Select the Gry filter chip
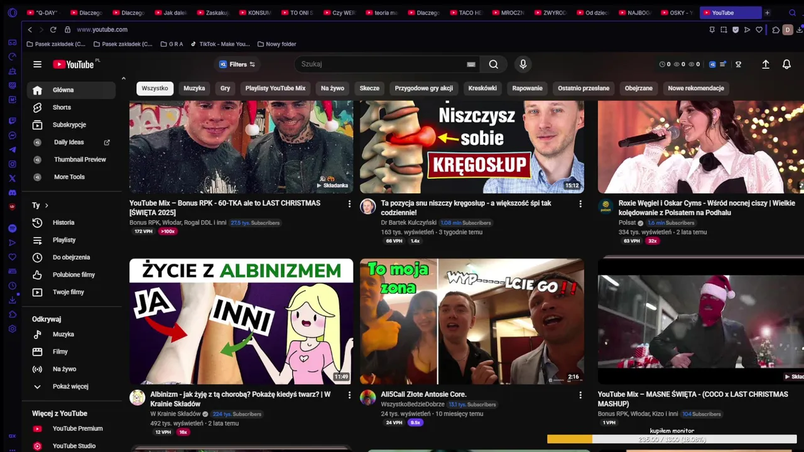This screenshot has height=452, width=804. pyautogui.click(x=225, y=89)
